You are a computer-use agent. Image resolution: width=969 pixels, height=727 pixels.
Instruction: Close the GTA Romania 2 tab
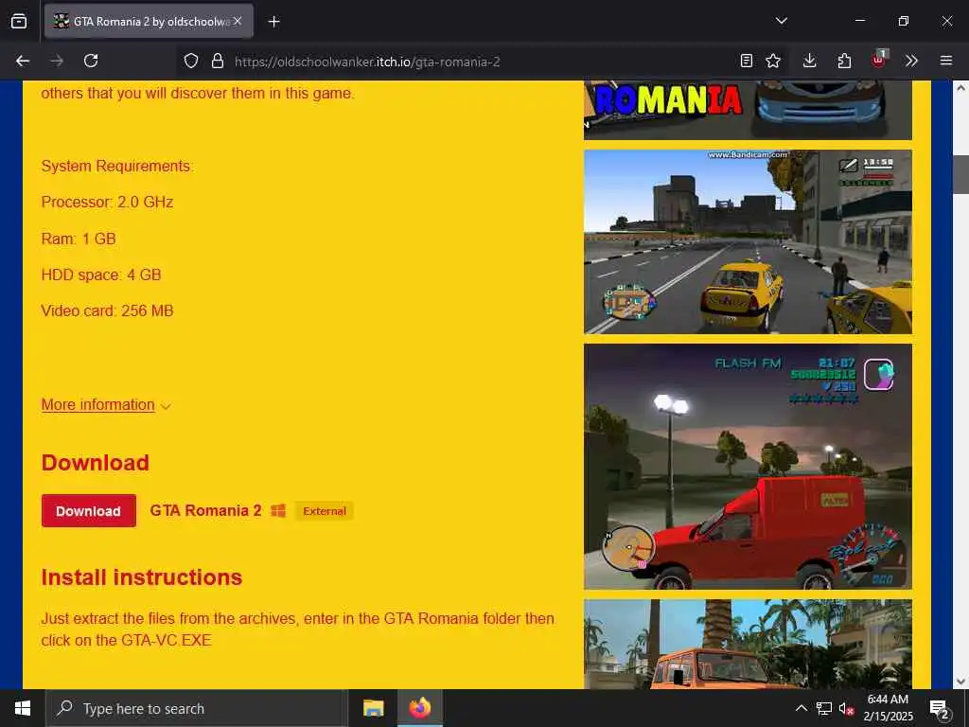point(238,21)
